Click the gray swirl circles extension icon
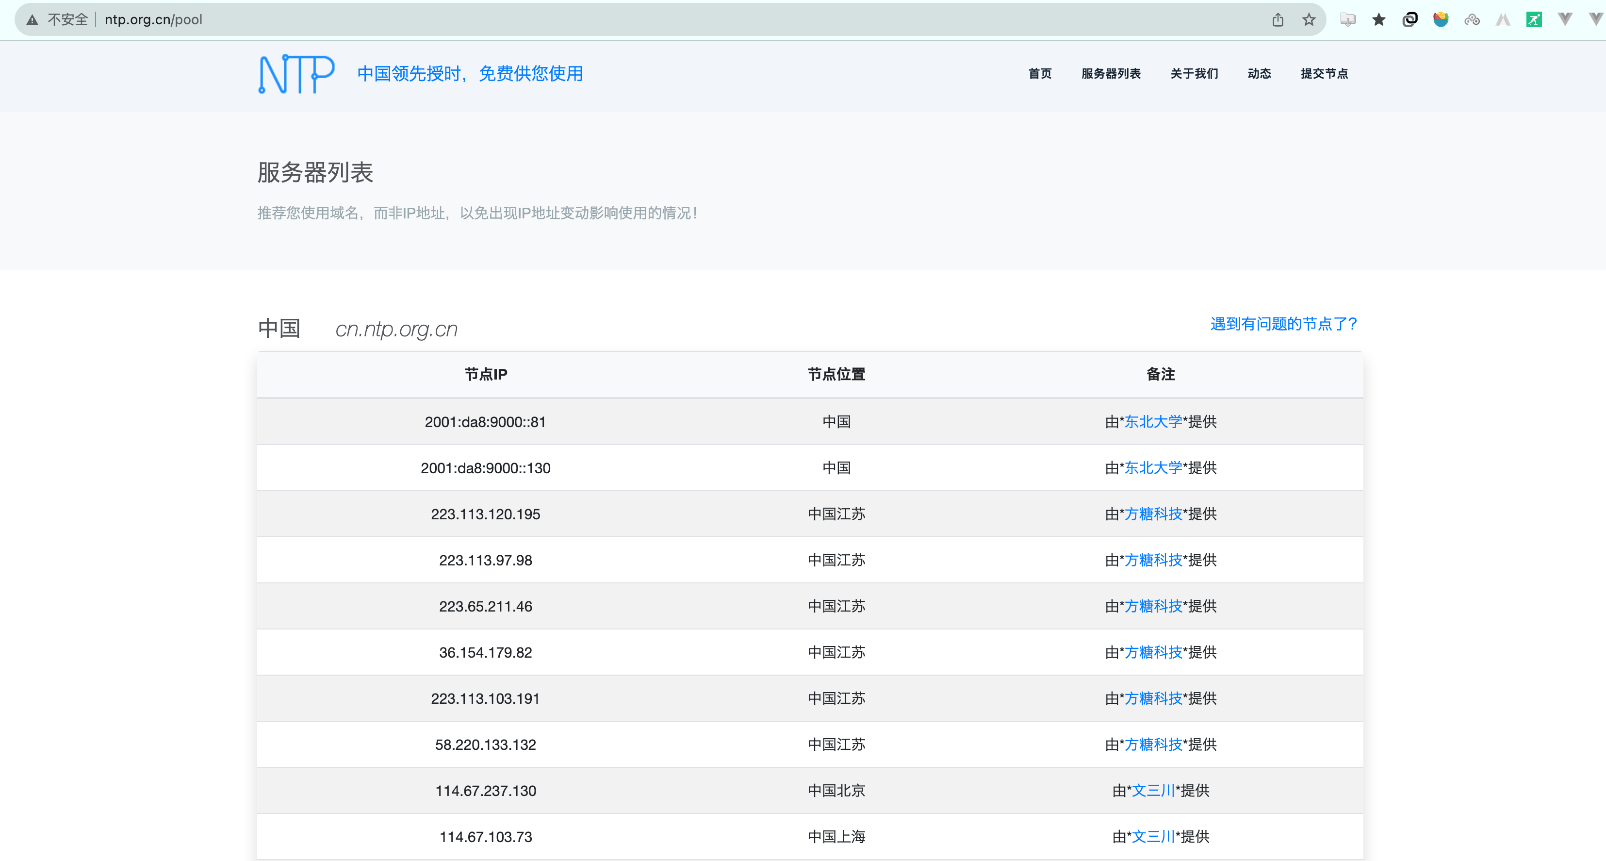The height and width of the screenshot is (861, 1606). click(1472, 20)
